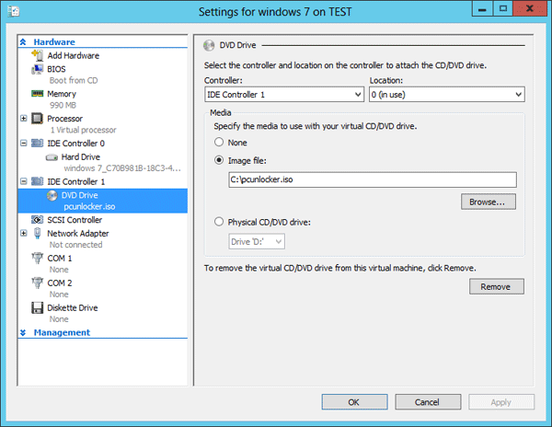Choose the Image file radio option
The image size is (552, 427).
(x=219, y=160)
